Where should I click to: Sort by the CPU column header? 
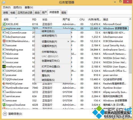pyautogui.click(x=82, y=19)
